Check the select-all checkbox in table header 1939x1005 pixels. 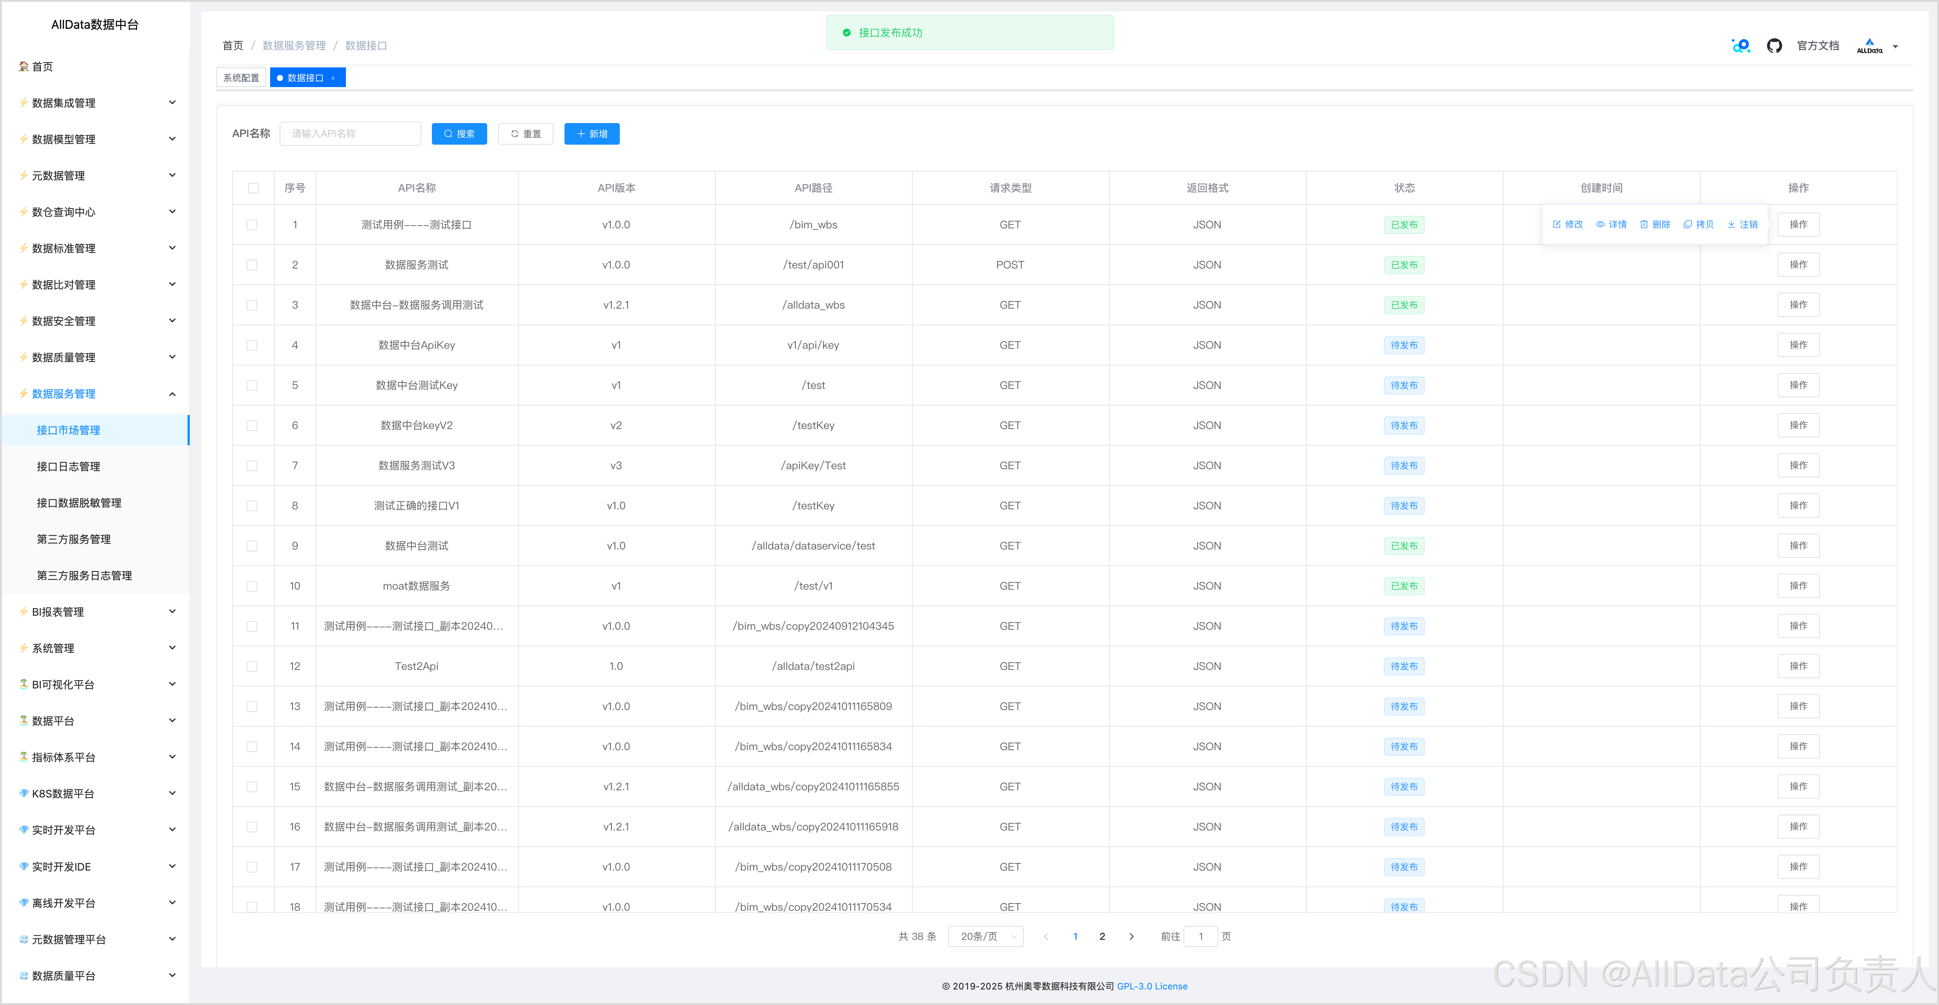click(253, 188)
